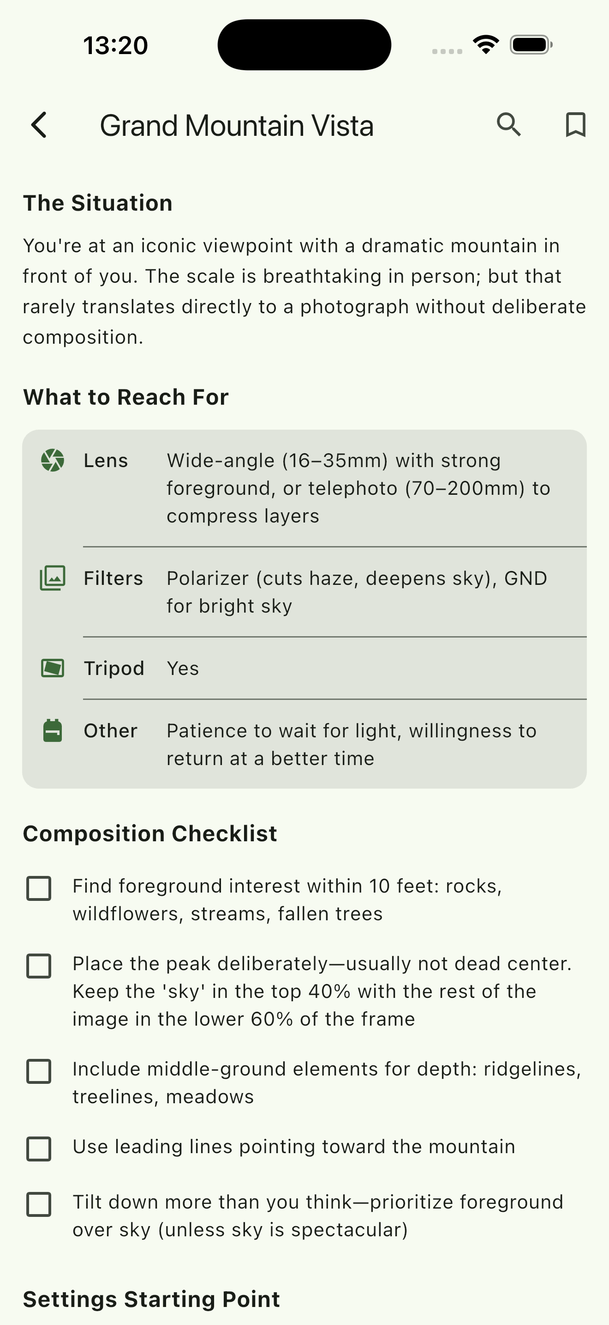Open search with the magnifier icon

click(x=509, y=125)
